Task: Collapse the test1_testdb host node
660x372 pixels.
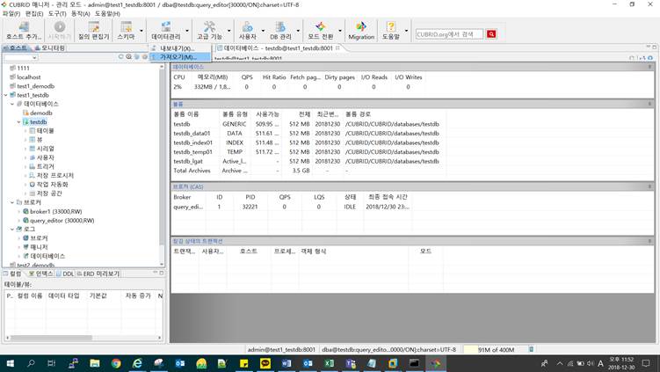Action: pyautogui.click(x=5, y=95)
